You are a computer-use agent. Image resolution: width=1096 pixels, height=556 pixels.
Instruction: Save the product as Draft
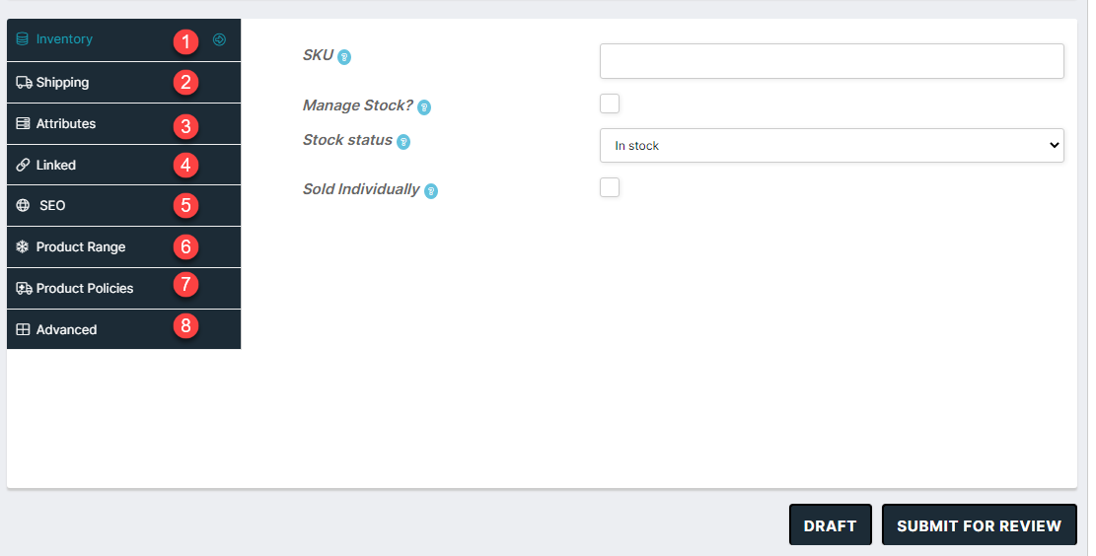pyautogui.click(x=831, y=525)
